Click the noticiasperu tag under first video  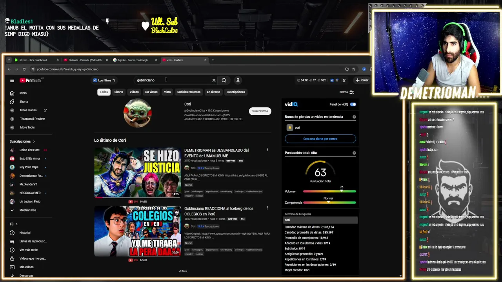198,192
